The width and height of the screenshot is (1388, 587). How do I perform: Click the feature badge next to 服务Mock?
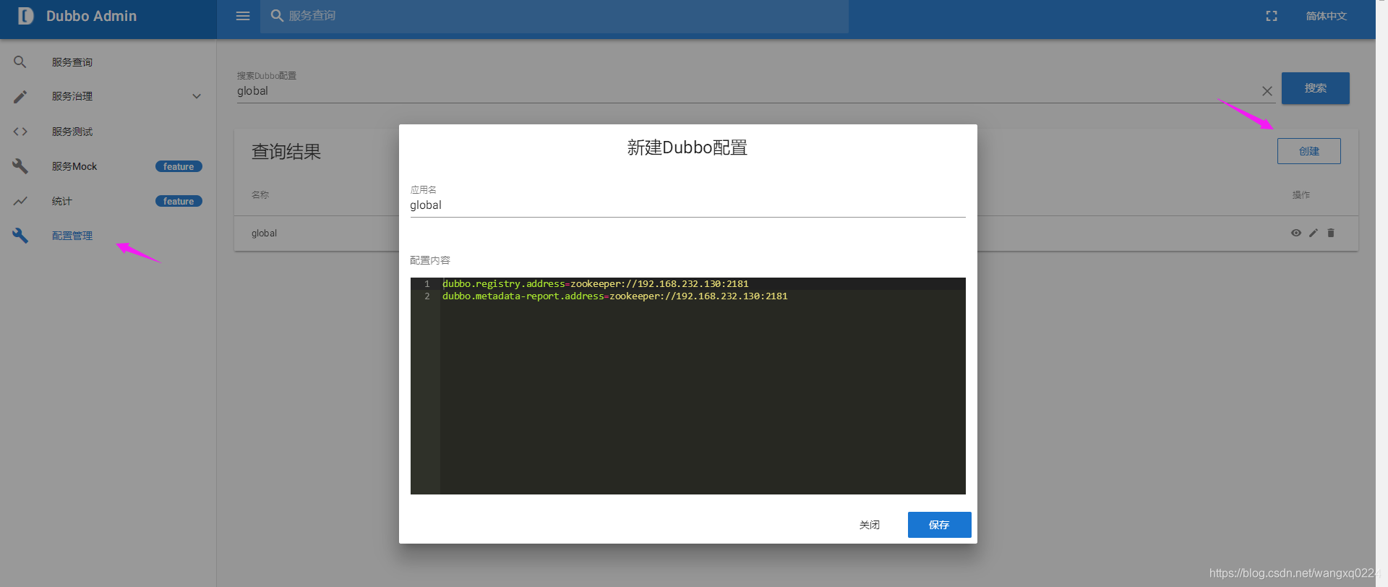(179, 166)
